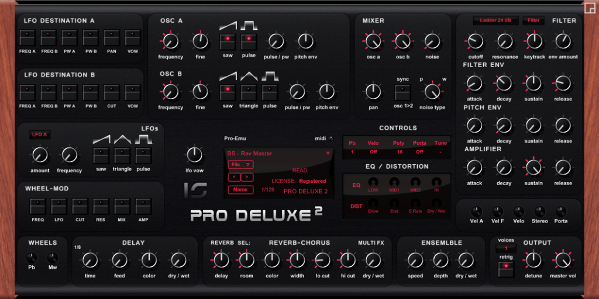The width and height of the screenshot is (599, 299).
Task: Click the MULTI FX label
Action: (x=371, y=243)
